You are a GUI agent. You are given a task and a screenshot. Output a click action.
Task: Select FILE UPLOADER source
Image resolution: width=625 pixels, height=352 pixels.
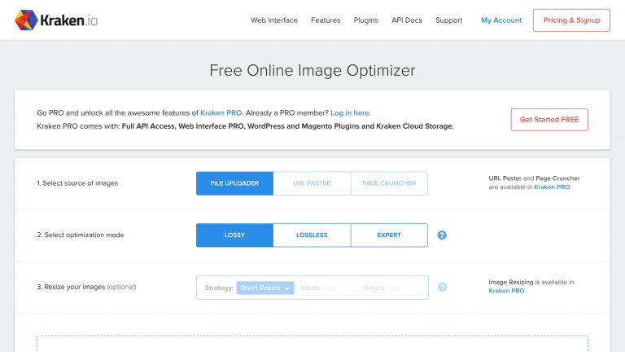[x=234, y=183]
